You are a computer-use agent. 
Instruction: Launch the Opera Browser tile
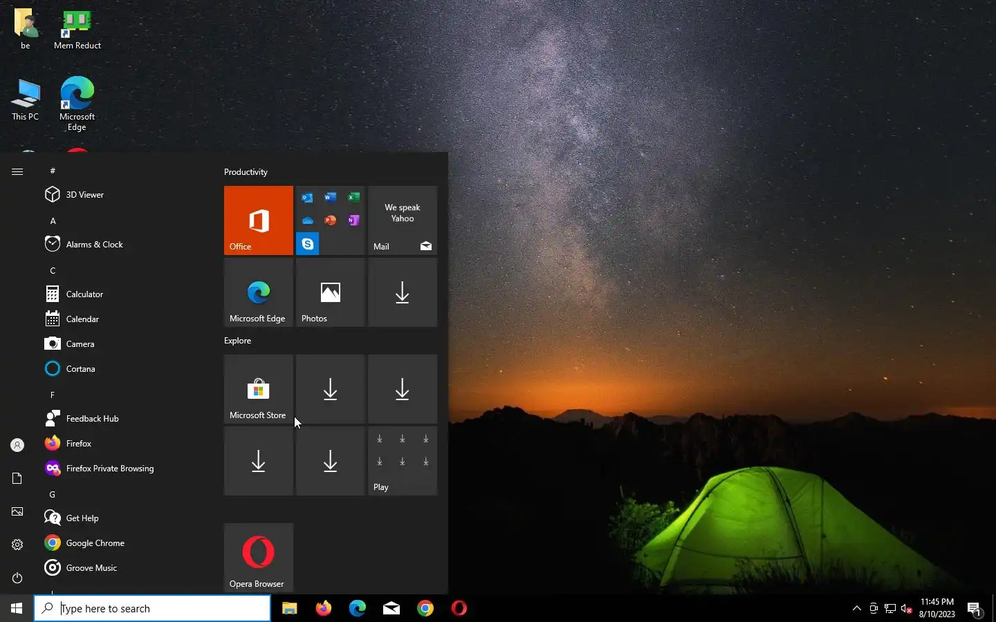coord(259,558)
